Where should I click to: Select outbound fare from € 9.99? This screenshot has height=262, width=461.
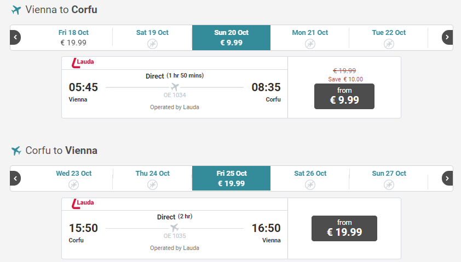tap(344, 97)
